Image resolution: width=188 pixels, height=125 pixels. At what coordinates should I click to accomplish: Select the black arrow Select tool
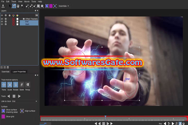[10, 6]
